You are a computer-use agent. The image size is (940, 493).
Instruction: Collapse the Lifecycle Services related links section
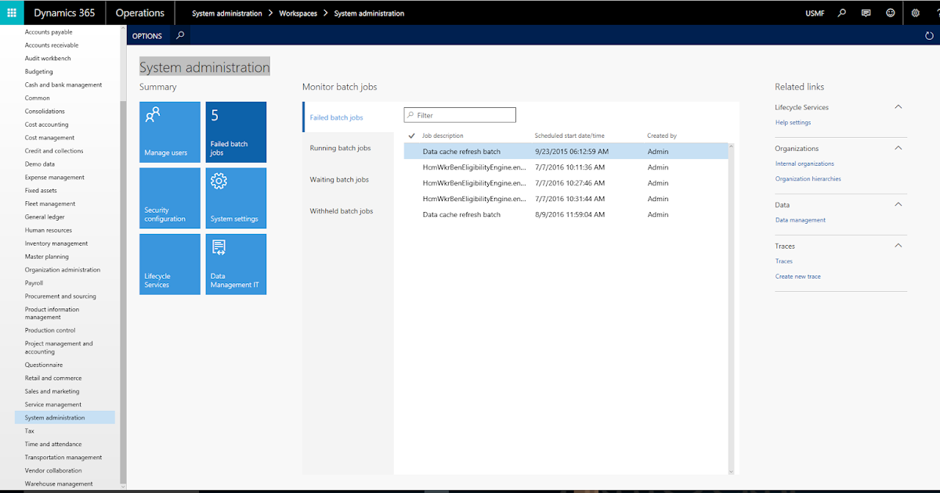(899, 106)
